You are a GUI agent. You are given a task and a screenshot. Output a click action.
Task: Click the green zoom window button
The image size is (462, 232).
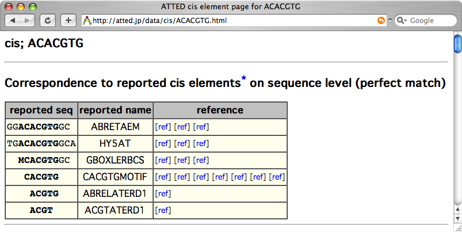pos(32,7)
